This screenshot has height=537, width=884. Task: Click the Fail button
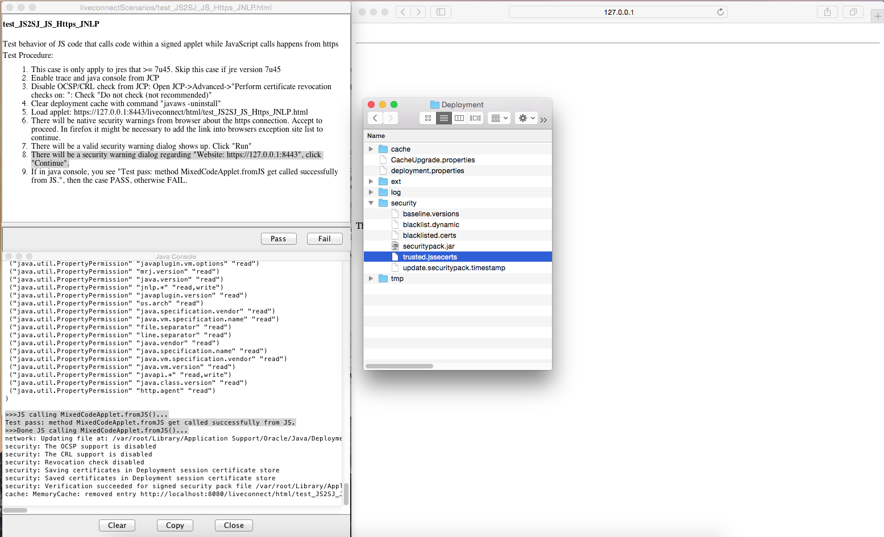(325, 239)
